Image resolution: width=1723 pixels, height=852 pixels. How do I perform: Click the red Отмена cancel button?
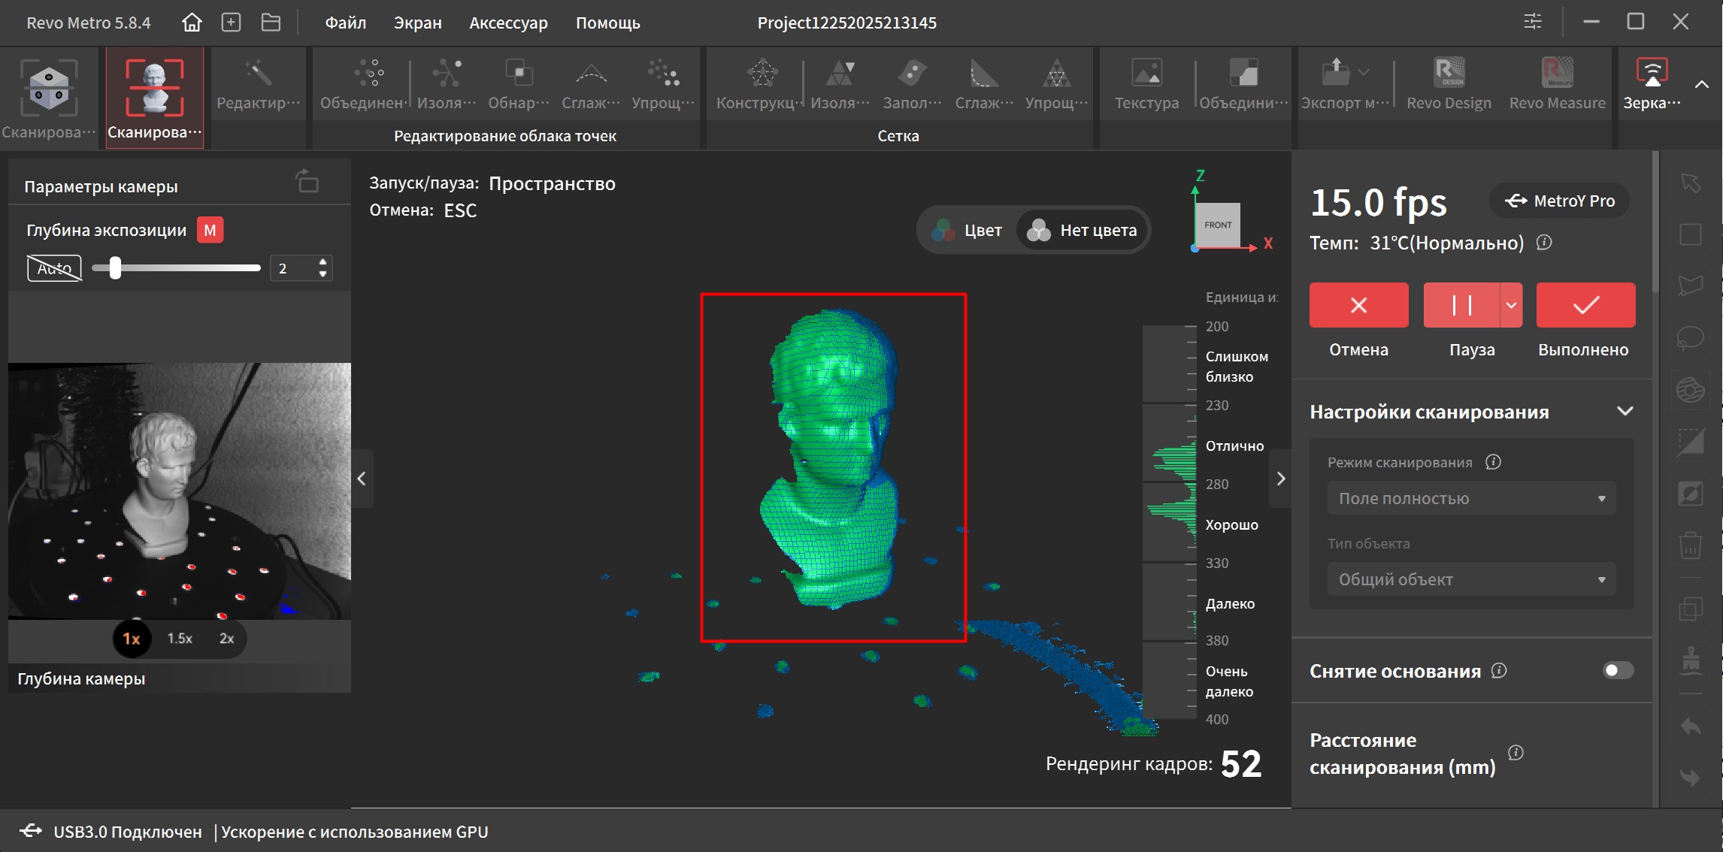(x=1358, y=305)
